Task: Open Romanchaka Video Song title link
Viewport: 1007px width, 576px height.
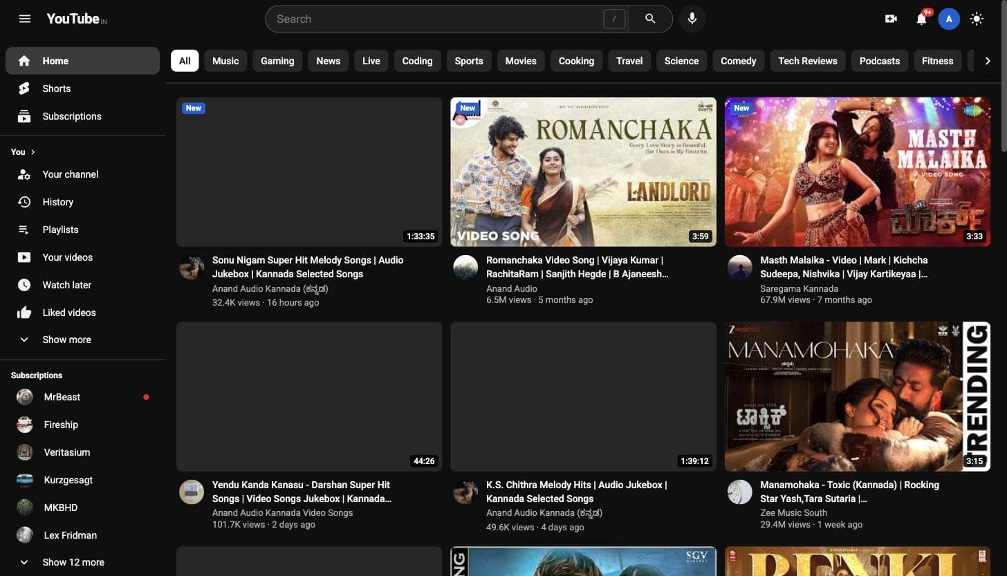Action: 577,267
